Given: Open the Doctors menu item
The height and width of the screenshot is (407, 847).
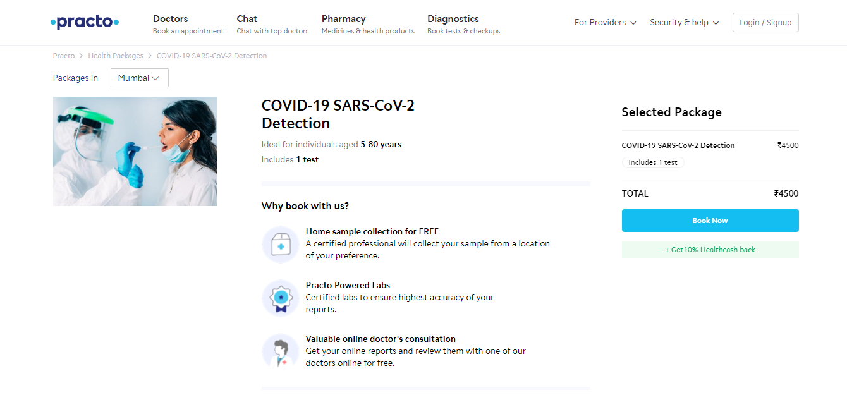Looking at the screenshot, I should click(188, 24).
